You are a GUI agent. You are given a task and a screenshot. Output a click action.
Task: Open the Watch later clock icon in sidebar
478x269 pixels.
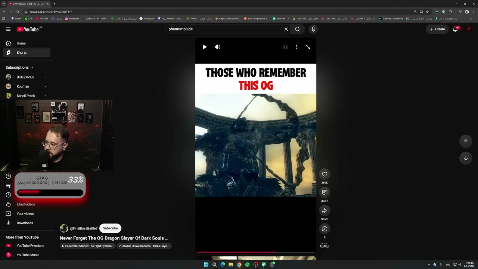8,195
